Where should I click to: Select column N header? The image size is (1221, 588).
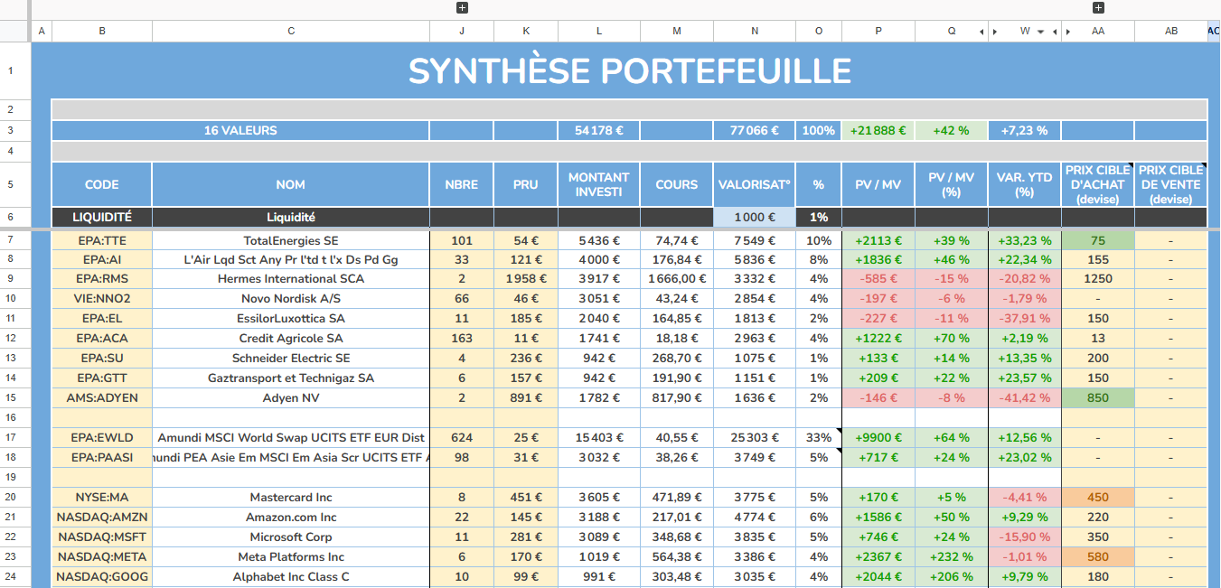pyautogui.click(x=755, y=32)
